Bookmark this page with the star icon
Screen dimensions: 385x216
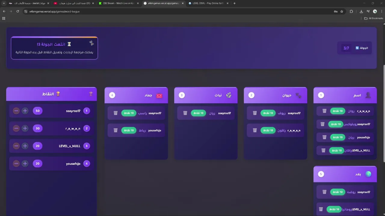point(342,11)
